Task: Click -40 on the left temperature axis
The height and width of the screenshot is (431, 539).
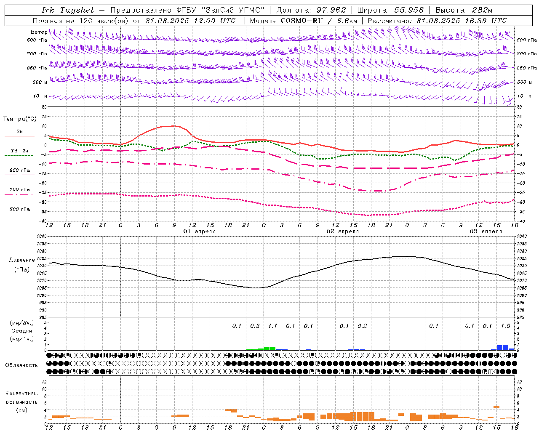Action: [x=43, y=221]
